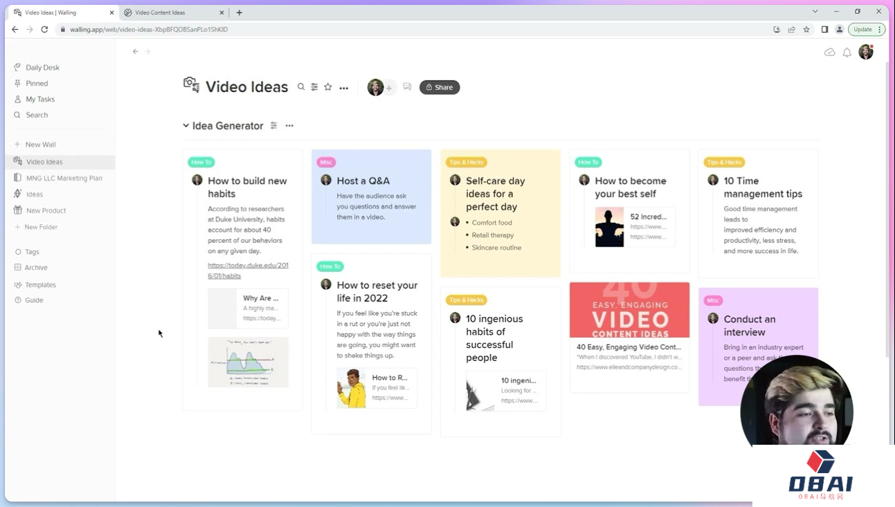This screenshot has height=507, width=895.
Task: Add a member with the plus icon
Action: (x=389, y=88)
